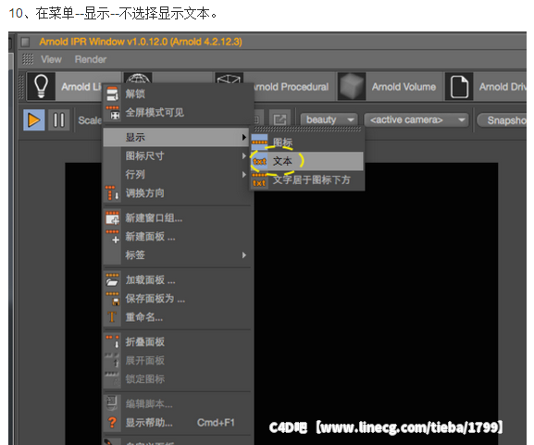Click the Arnold Driver document icon
534x445 pixels.
(x=459, y=86)
